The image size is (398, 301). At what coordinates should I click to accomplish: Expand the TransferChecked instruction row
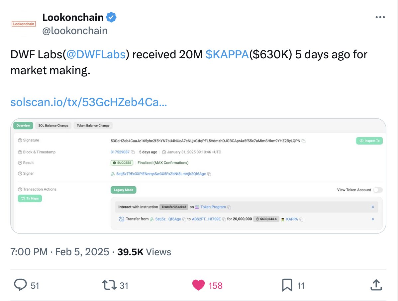tap(373, 207)
